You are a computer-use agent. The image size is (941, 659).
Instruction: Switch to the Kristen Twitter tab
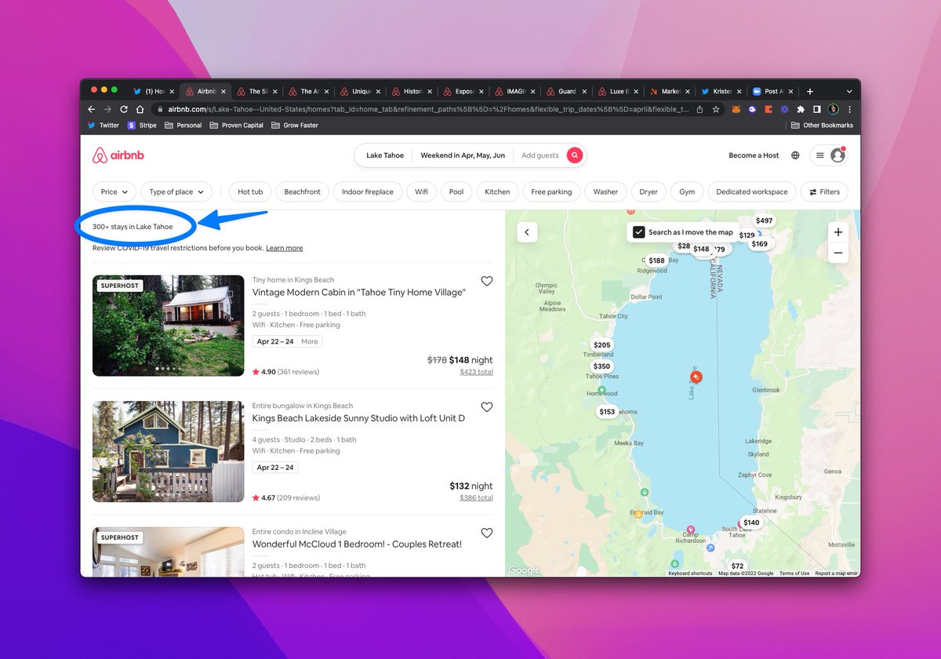(721, 91)
